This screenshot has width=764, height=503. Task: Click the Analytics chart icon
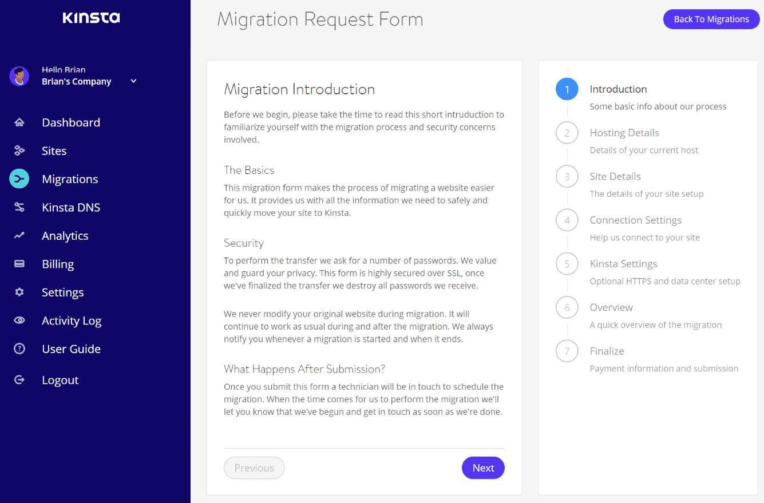(19, 235)
